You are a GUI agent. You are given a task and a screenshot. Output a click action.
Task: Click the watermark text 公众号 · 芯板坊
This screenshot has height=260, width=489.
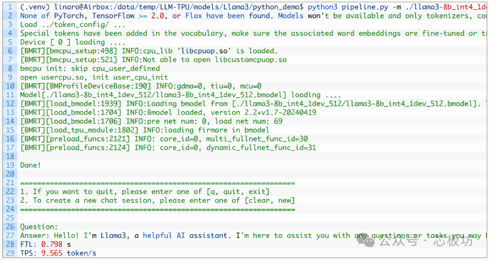426,241
